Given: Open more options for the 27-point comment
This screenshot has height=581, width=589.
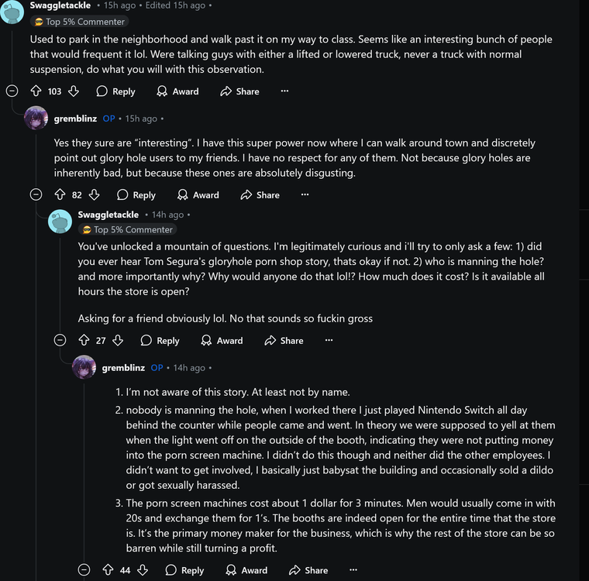Looking at the screenshot, I should (329, 341).
